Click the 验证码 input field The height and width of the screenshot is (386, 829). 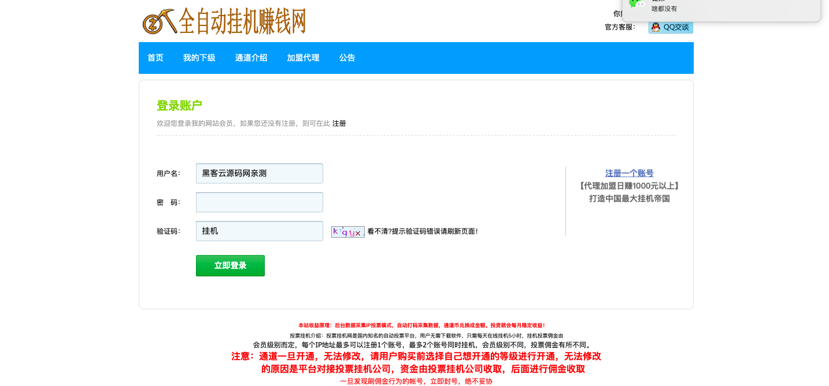(259, 231)
